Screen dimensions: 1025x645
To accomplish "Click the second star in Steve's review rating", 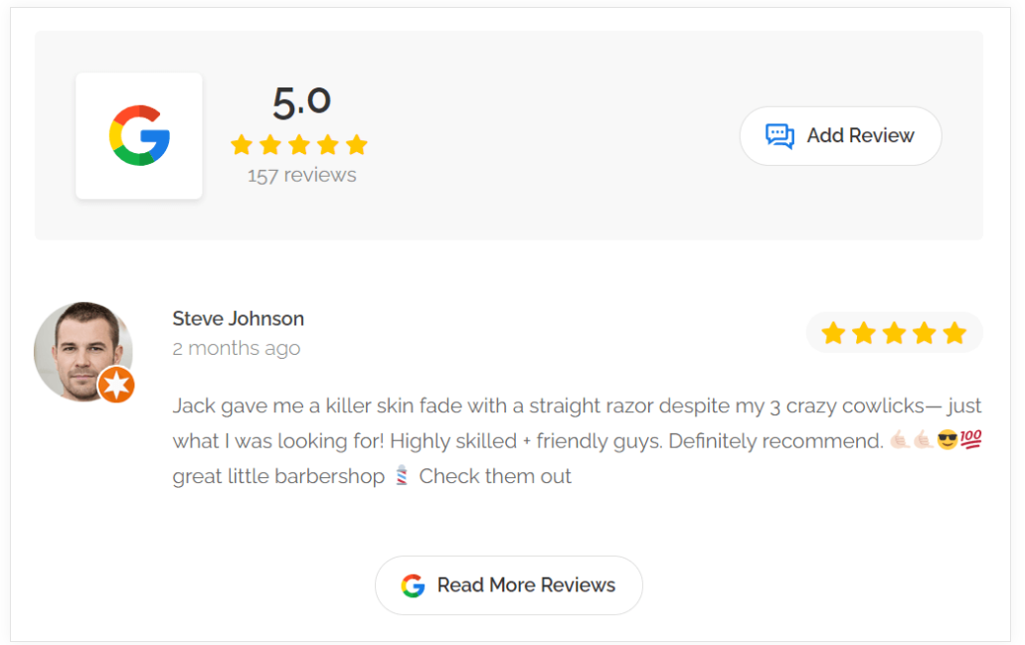I will click(864, 332).
